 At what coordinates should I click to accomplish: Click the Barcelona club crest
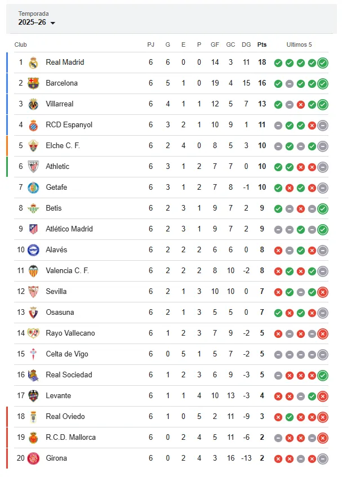(x=33, y=83)
